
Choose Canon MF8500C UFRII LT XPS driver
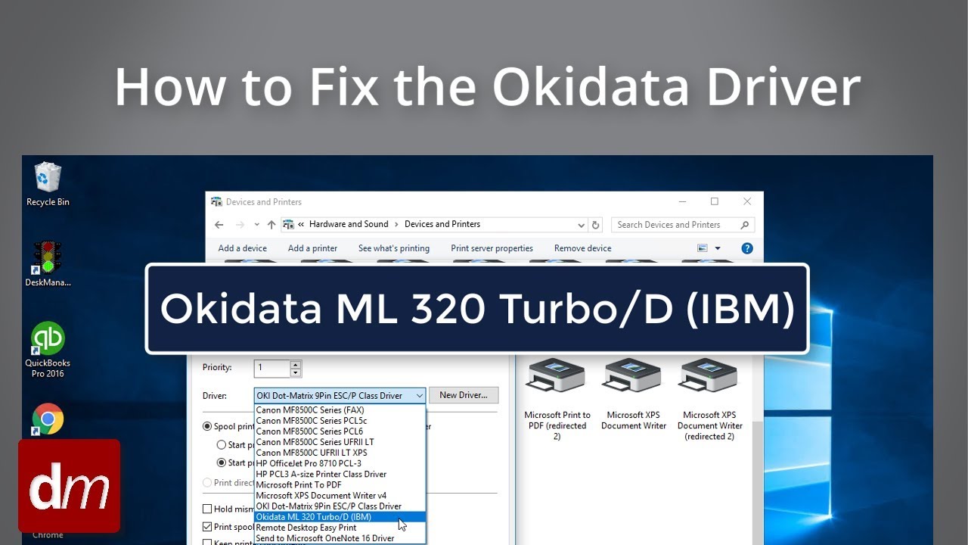pos(340,453)
